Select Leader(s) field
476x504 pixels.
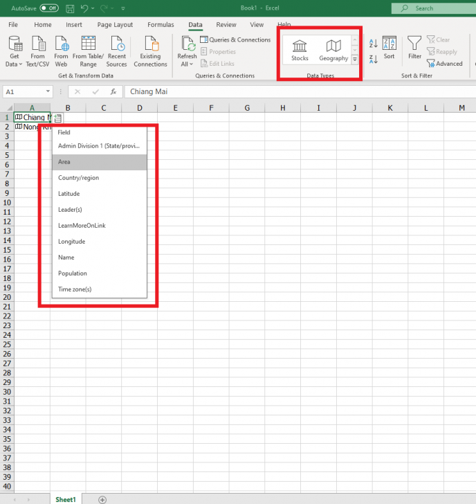pyautogui.click(x=99, y=210)
